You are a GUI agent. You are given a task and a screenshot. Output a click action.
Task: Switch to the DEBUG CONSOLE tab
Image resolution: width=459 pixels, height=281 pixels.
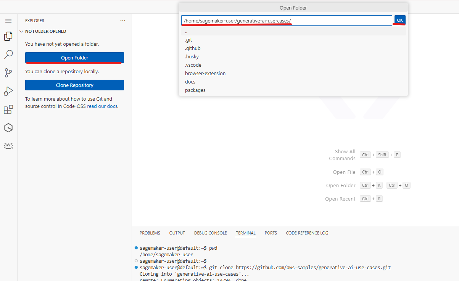(x=210, y=233)
